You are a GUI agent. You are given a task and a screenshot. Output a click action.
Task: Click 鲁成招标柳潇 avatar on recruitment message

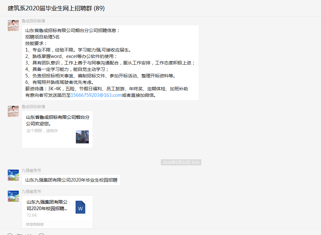point(13,26)
